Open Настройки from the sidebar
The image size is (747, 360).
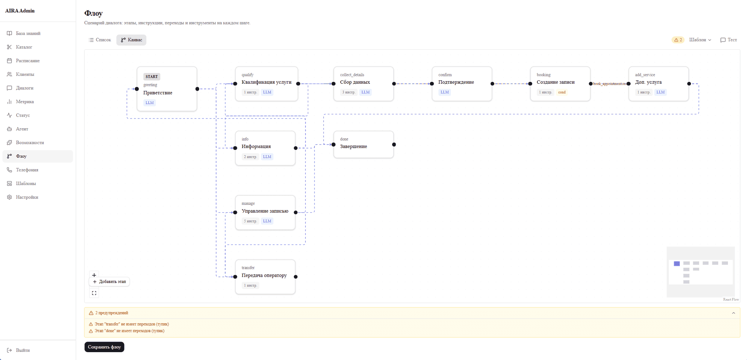[x=37, y=197]
